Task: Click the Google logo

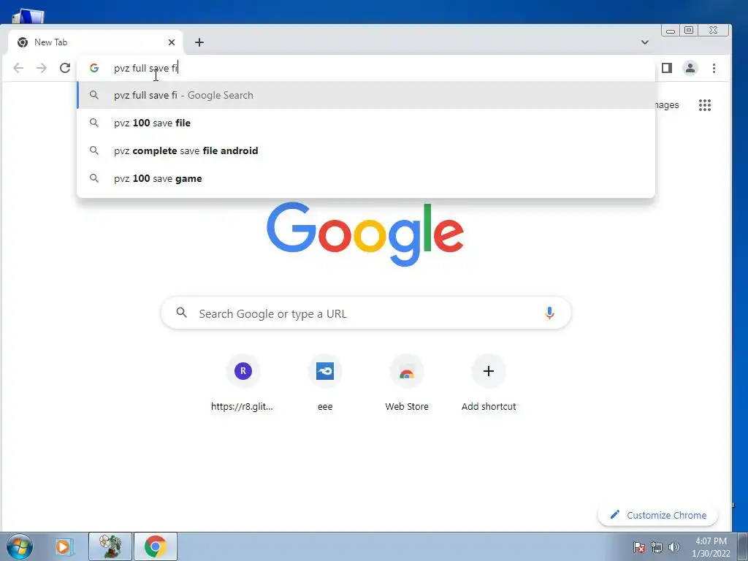Action: (x=365, y=234)
